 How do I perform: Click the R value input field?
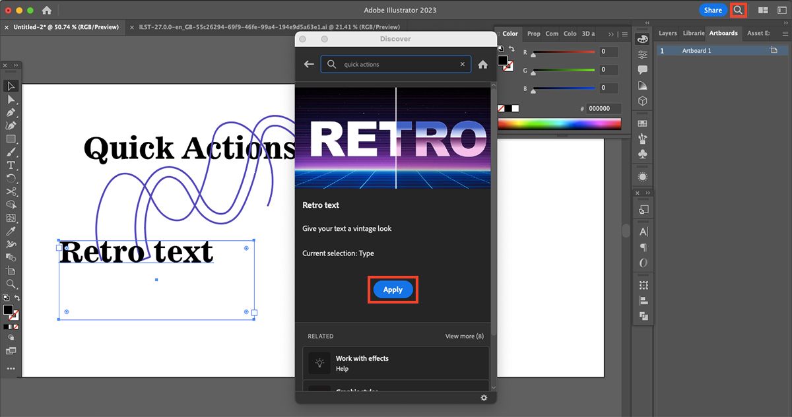609,52
